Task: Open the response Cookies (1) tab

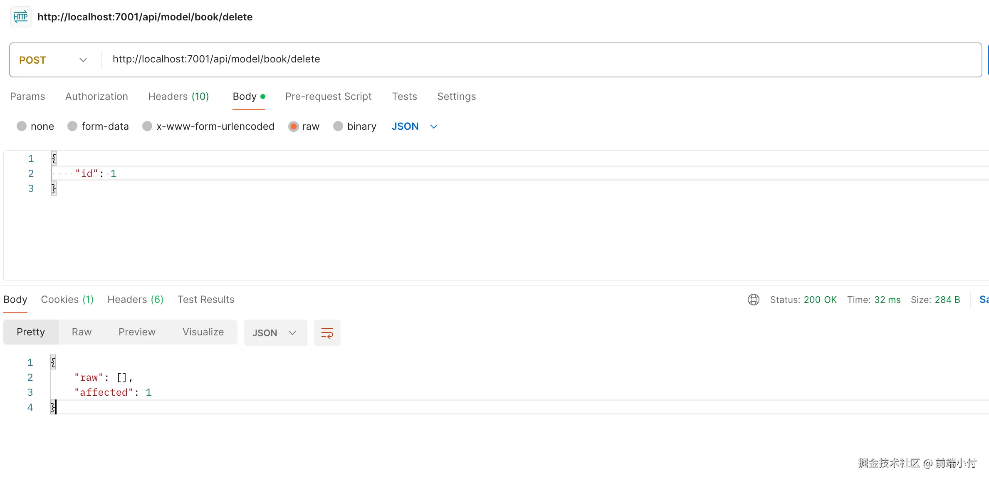Action: [67, 300]
